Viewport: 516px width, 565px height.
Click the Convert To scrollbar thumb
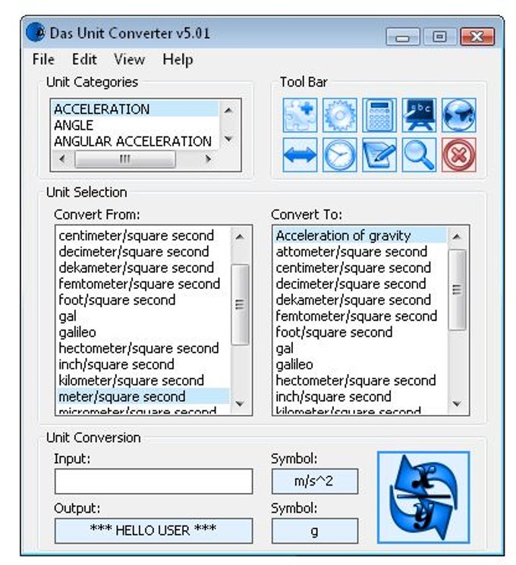pos(457,290)
